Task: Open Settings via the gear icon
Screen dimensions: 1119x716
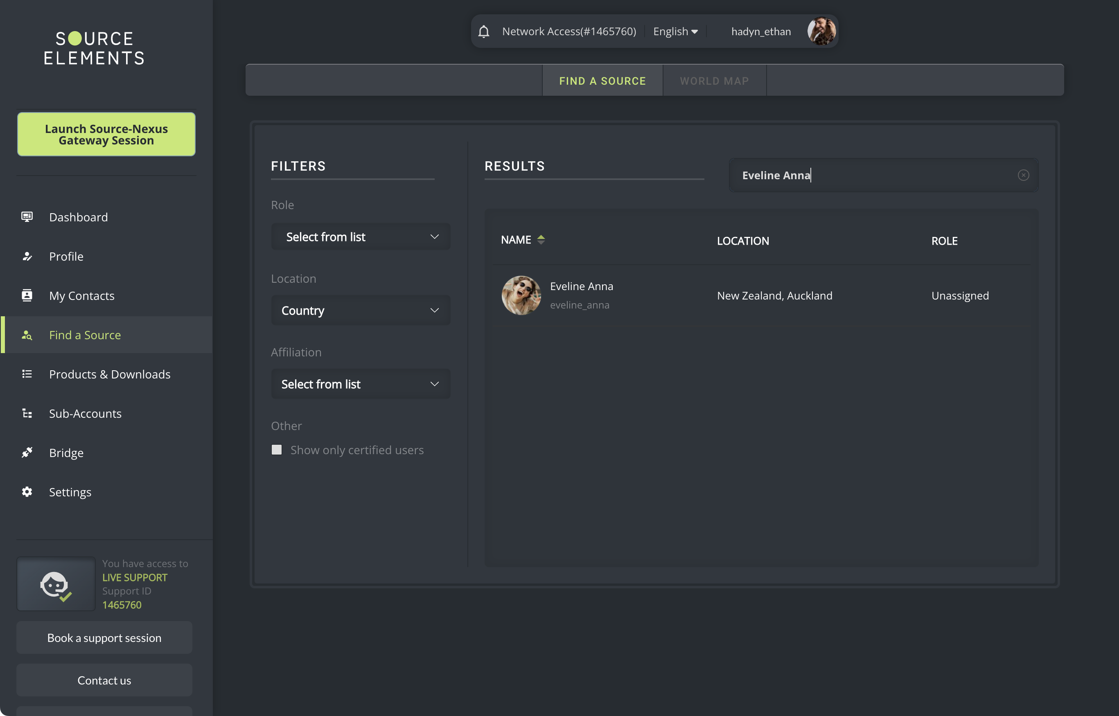Action: [x=27, y=491]
